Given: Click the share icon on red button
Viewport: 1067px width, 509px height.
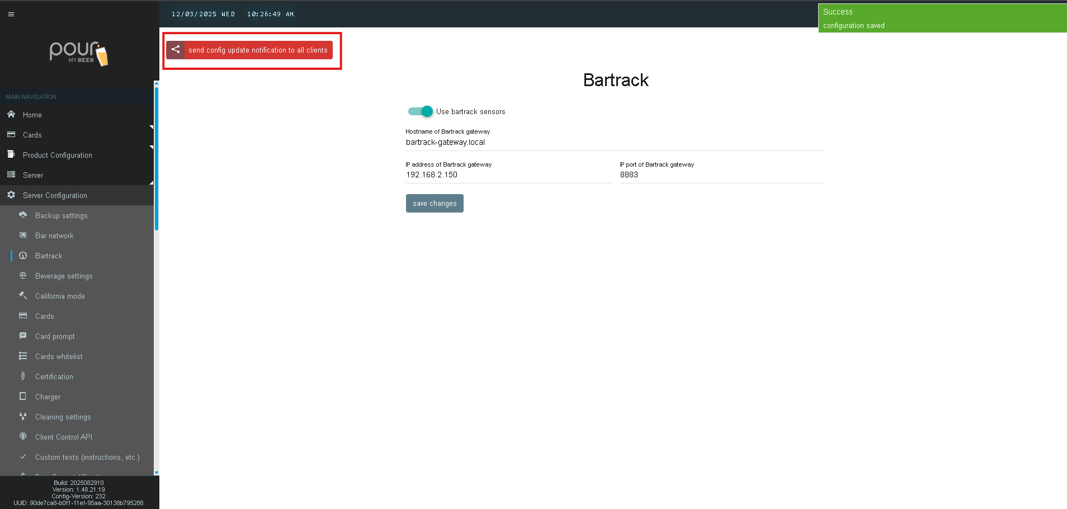Looking at the screenshot, I should click(176, 50).
